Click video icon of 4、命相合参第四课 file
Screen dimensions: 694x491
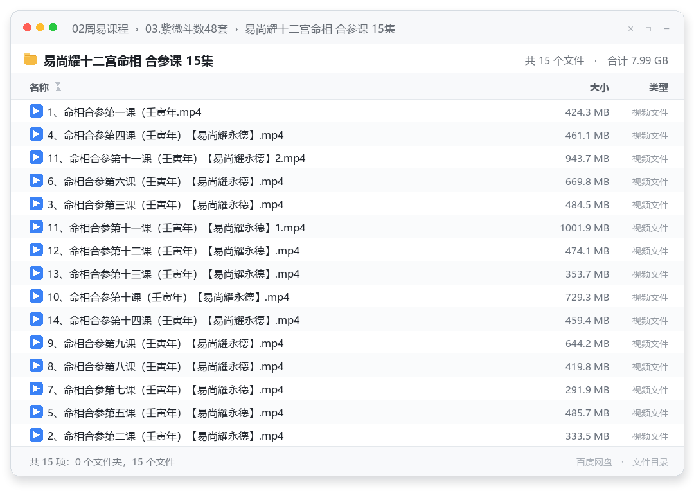tap(36, 134)
